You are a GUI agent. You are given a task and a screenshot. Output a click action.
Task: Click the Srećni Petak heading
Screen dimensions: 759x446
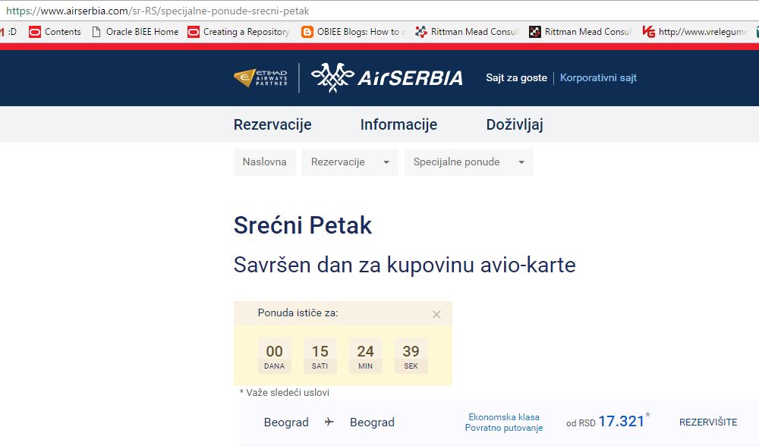(x=303, y=225)
